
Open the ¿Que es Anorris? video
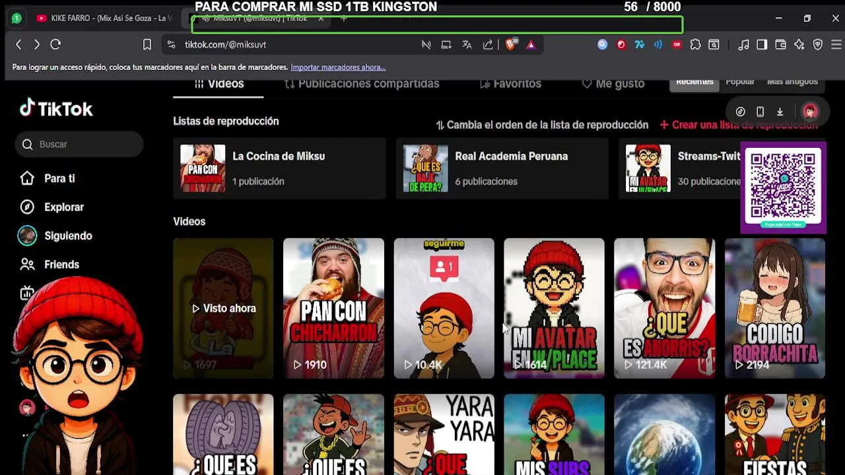point(664,308)
